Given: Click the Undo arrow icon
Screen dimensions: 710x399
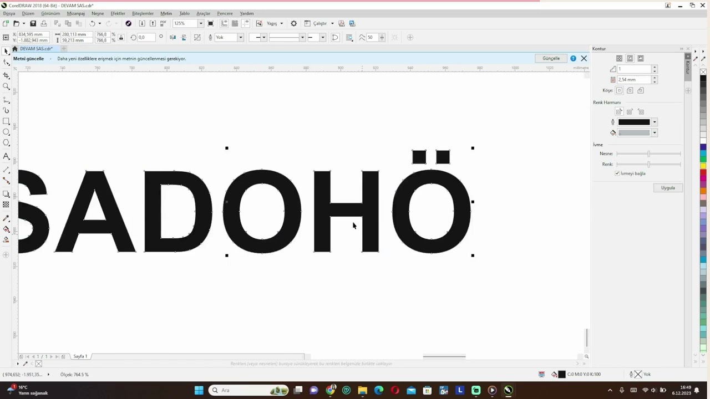Looking at the screenshot, I should pos(92,23).
